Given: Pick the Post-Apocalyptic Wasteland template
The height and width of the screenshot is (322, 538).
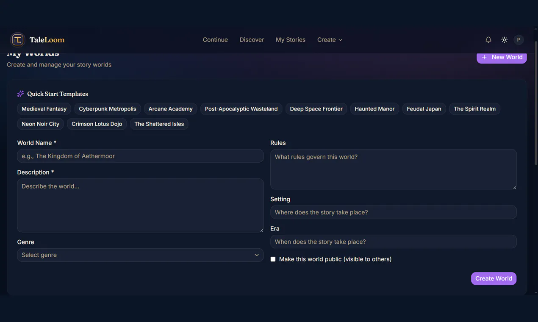Looking at the screenshot, I should pyautogui.click(x=241, y=109).
